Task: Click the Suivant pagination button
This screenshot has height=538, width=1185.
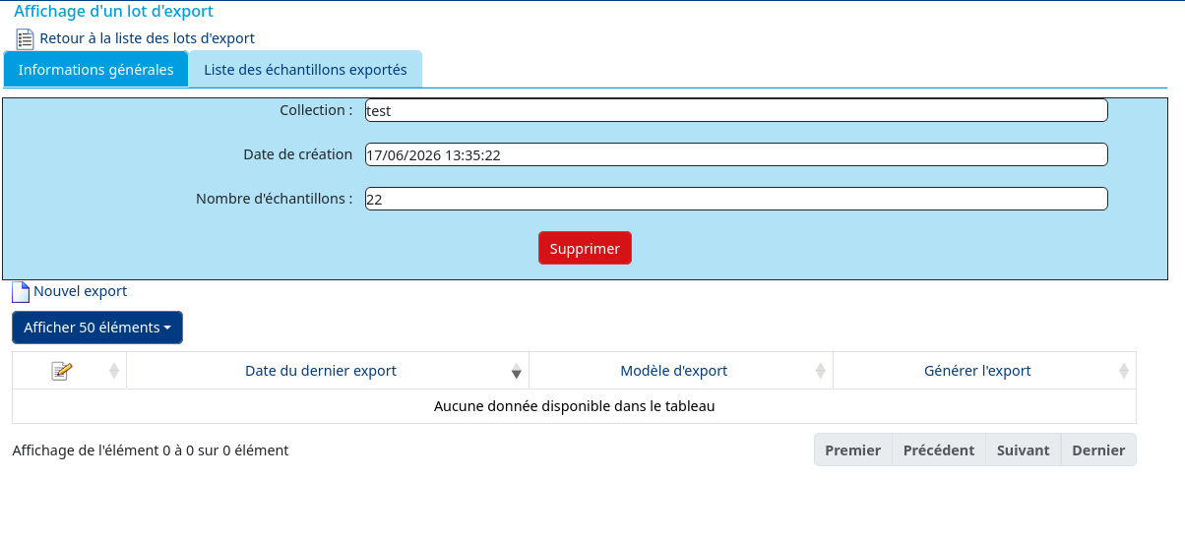Action: pos(1024,449)
